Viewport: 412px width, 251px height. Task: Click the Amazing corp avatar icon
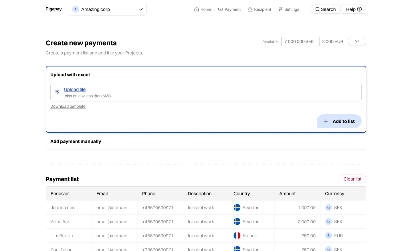(x=76, y=9)
